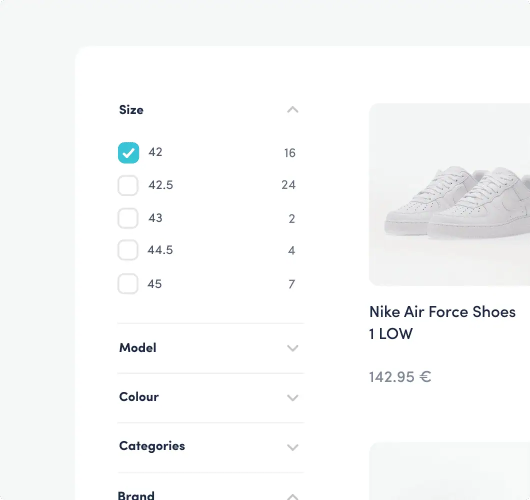This screenshot has width=530, height=500.
Task: Uncheck the size 42 checkbox
Action: 128,153
